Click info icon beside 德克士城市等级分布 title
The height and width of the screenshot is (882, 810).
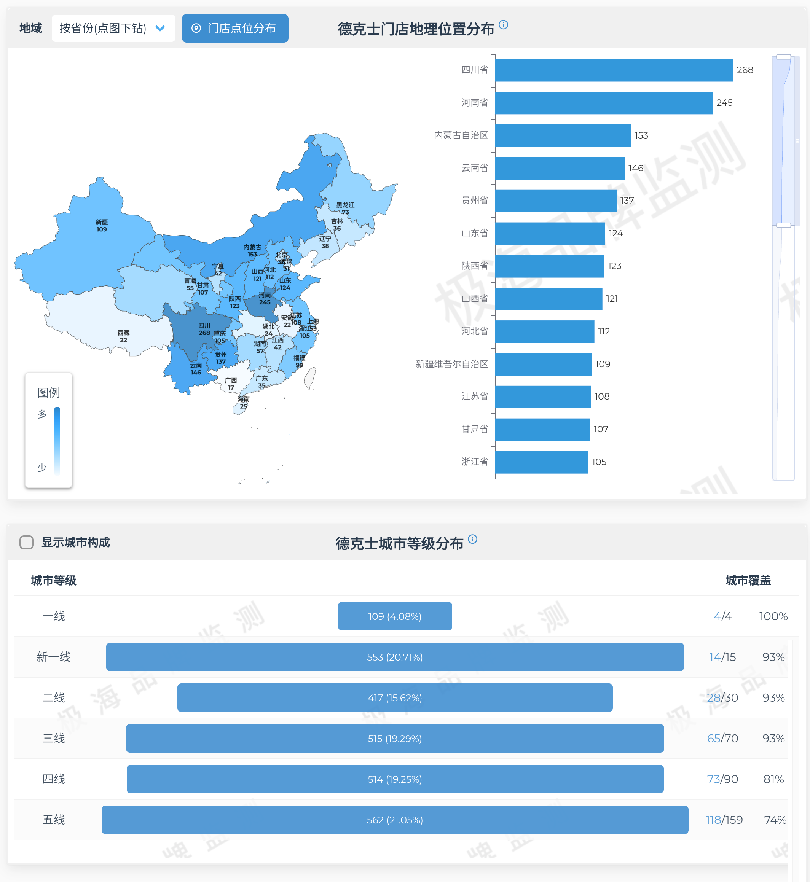click(x=472, y=539)
